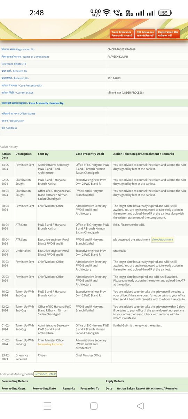188x419 pixels.
Task: Click the Grievance Relates To label
Action: pyautogui.click(x=14, y=64)
